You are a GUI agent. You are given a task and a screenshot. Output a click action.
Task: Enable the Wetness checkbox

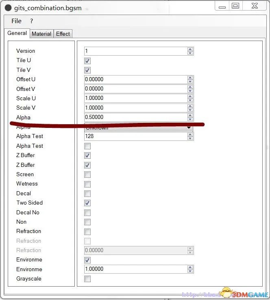(x=87, y=184)
